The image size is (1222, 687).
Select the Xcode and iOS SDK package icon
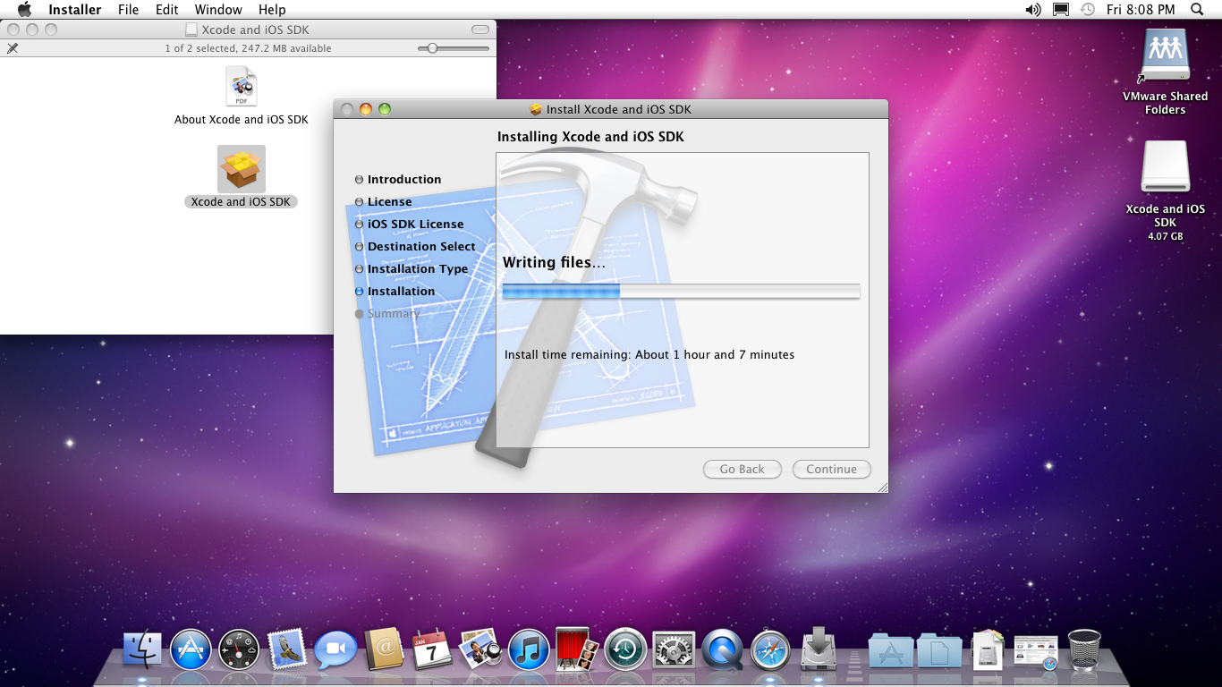(242, 169)
